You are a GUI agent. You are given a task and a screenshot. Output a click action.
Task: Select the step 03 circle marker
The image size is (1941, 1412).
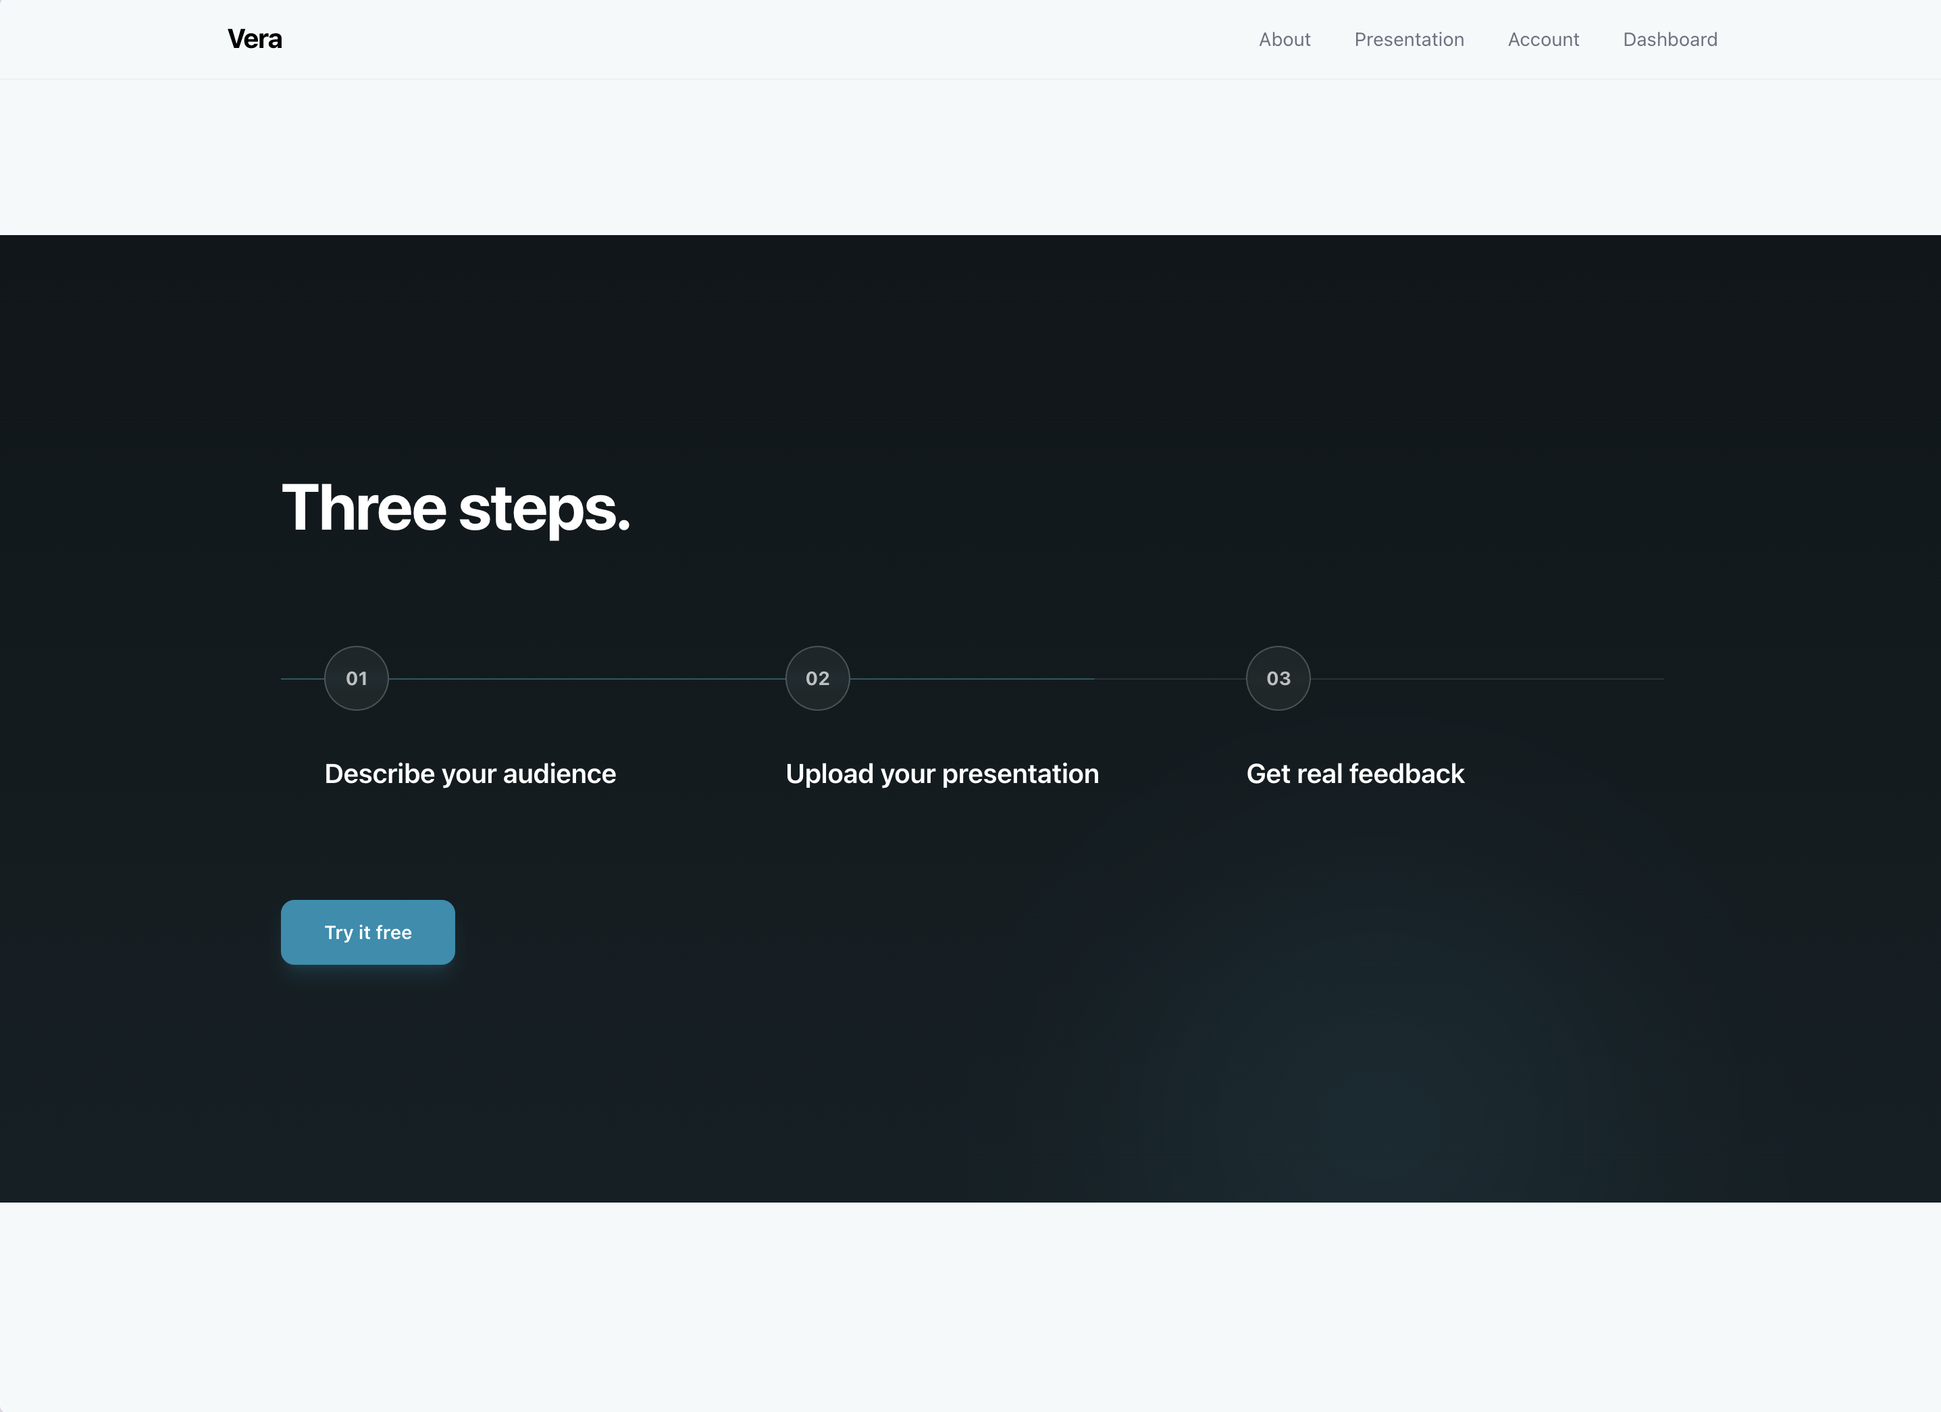click(x=1278, y=678)
